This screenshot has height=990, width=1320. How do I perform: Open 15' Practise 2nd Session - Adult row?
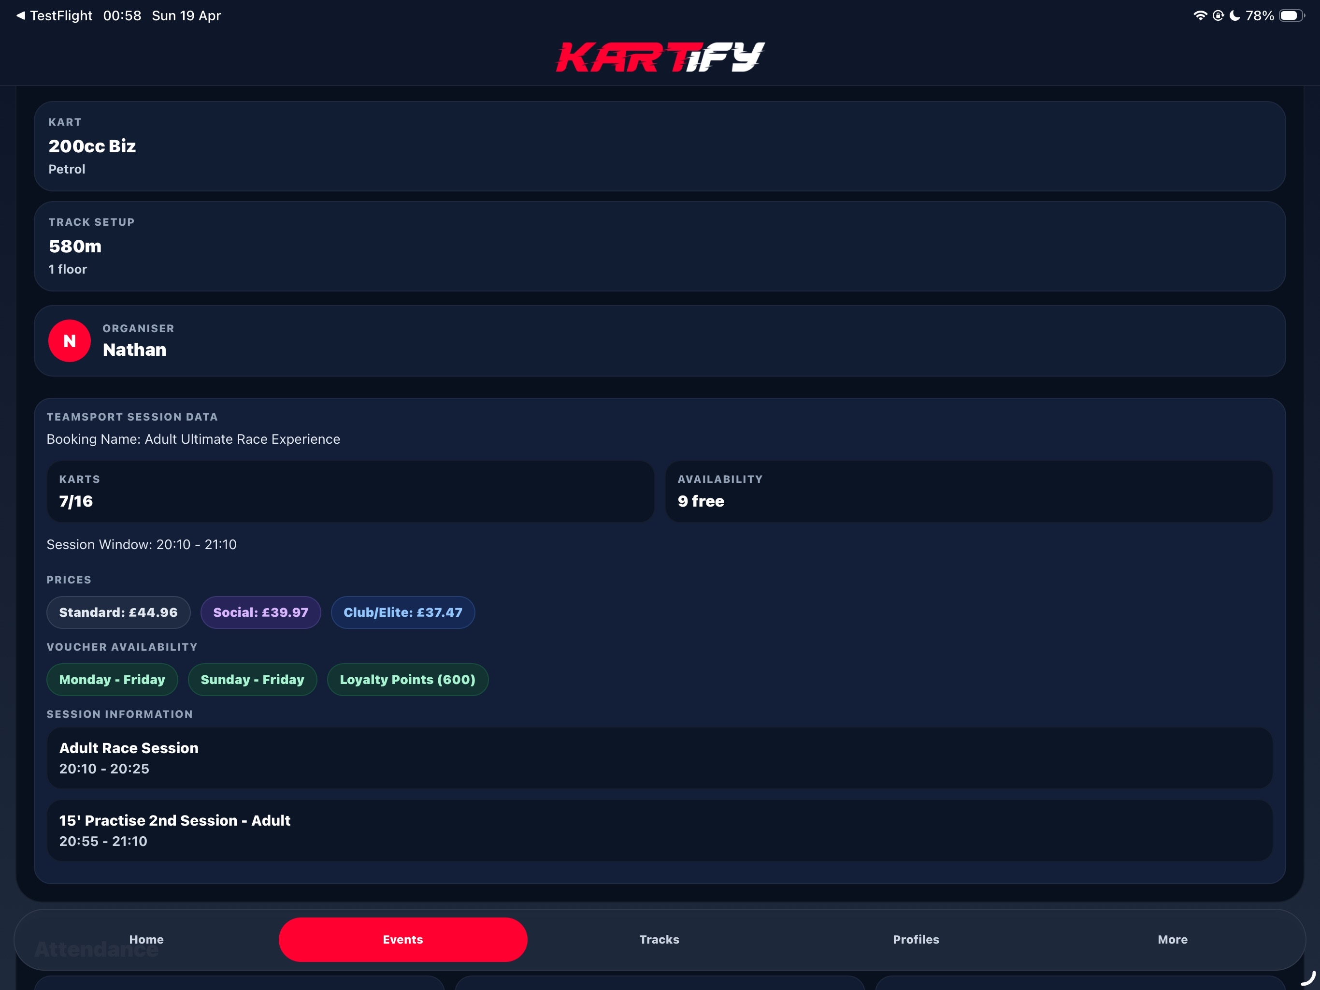point(660,830)
